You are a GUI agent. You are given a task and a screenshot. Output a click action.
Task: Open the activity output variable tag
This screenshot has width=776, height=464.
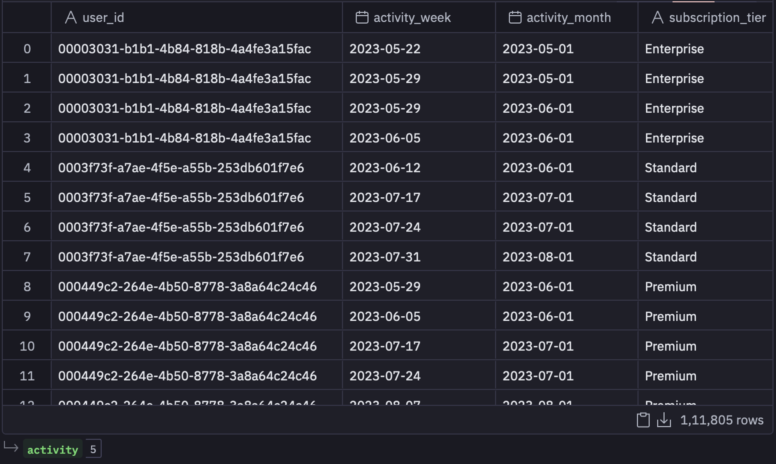click(x=53, y=450)
